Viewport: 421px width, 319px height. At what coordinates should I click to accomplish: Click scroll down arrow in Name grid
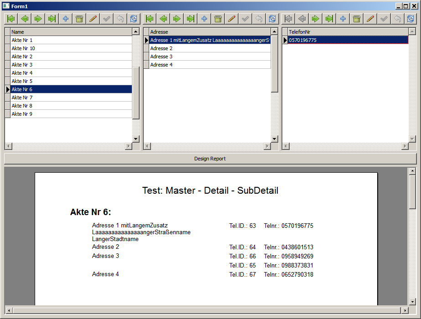tap(136, 139)
